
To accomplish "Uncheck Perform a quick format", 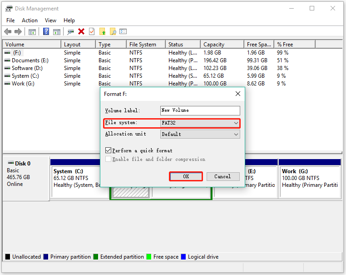I will (108, 150).
